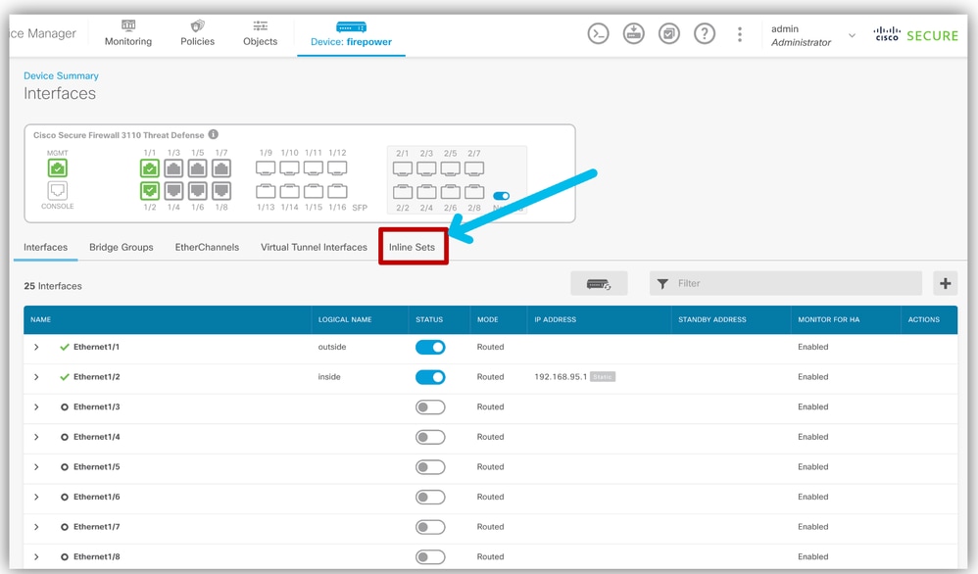Expand the Ethernet1/6 row
This screenshot has height=574, width=978.
click(36, 497)
